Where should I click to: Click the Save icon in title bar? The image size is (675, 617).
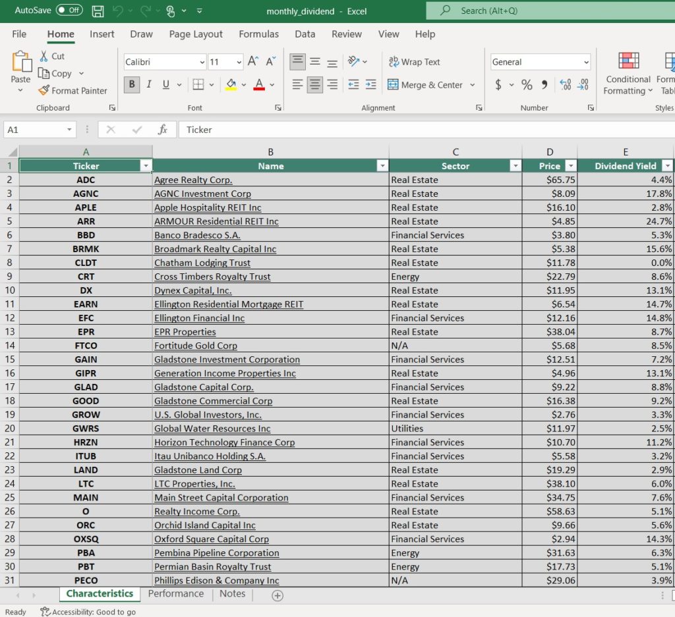98,11
